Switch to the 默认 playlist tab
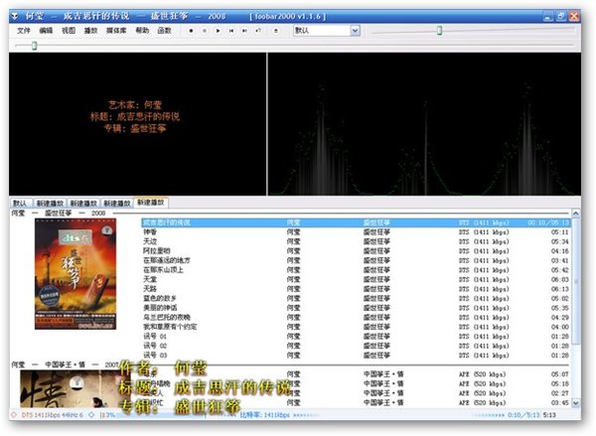Screen dimensions: 596x436 [x=20, y=204]
